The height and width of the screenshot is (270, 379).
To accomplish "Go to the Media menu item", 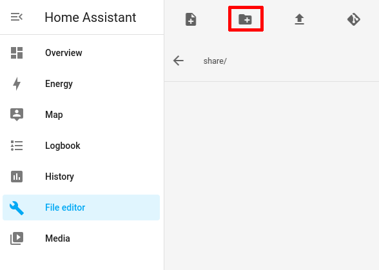I will [81, 238].
